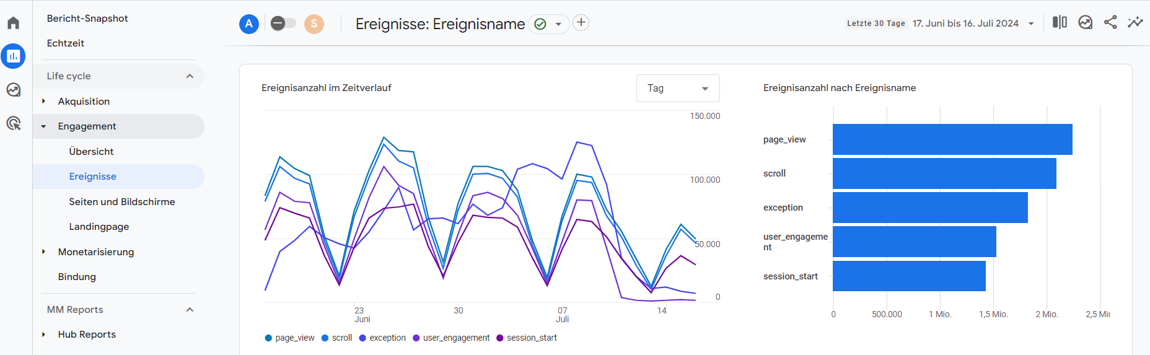The image size is (1150, 355).
Task: Click the session_start bar in chart
Action: [909, 276]
